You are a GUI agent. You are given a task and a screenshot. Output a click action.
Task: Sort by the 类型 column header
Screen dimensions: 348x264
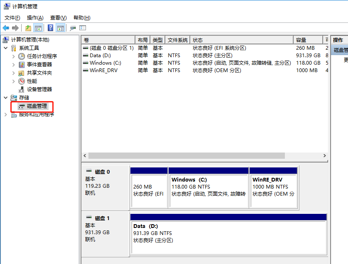tap(158, 40)
